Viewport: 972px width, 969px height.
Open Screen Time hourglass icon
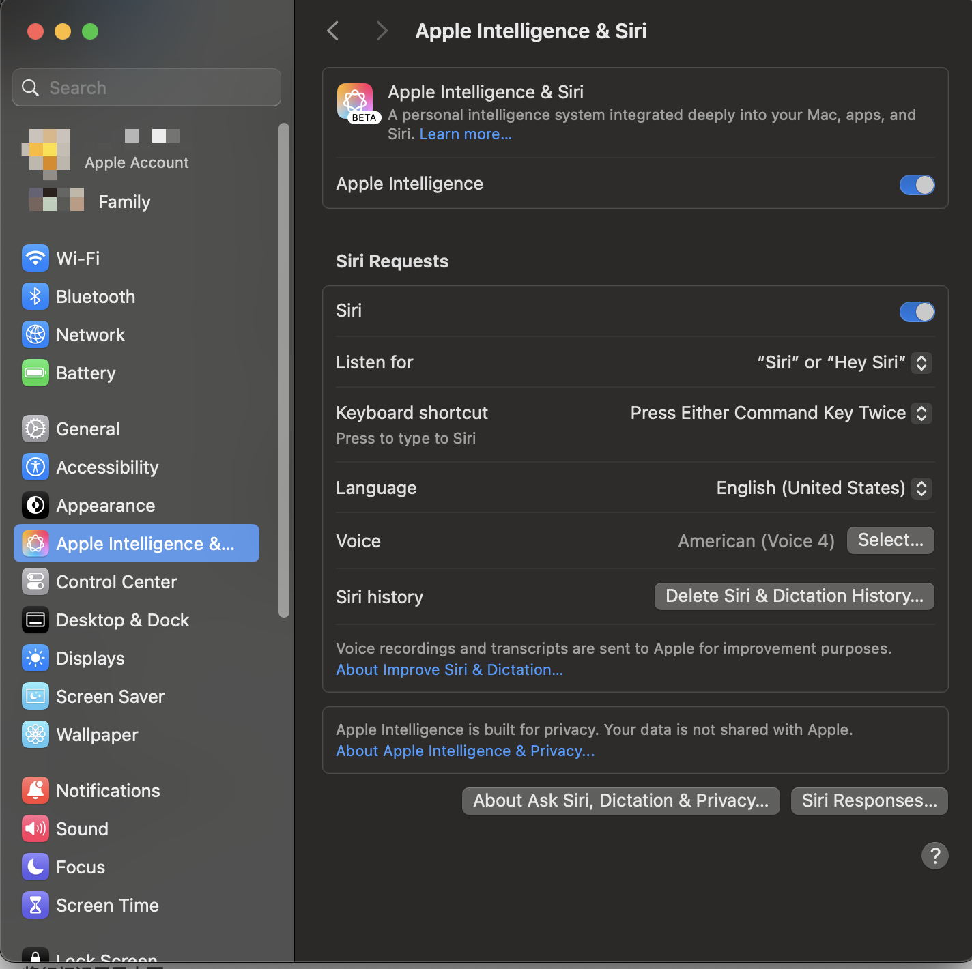pos(35,906)
